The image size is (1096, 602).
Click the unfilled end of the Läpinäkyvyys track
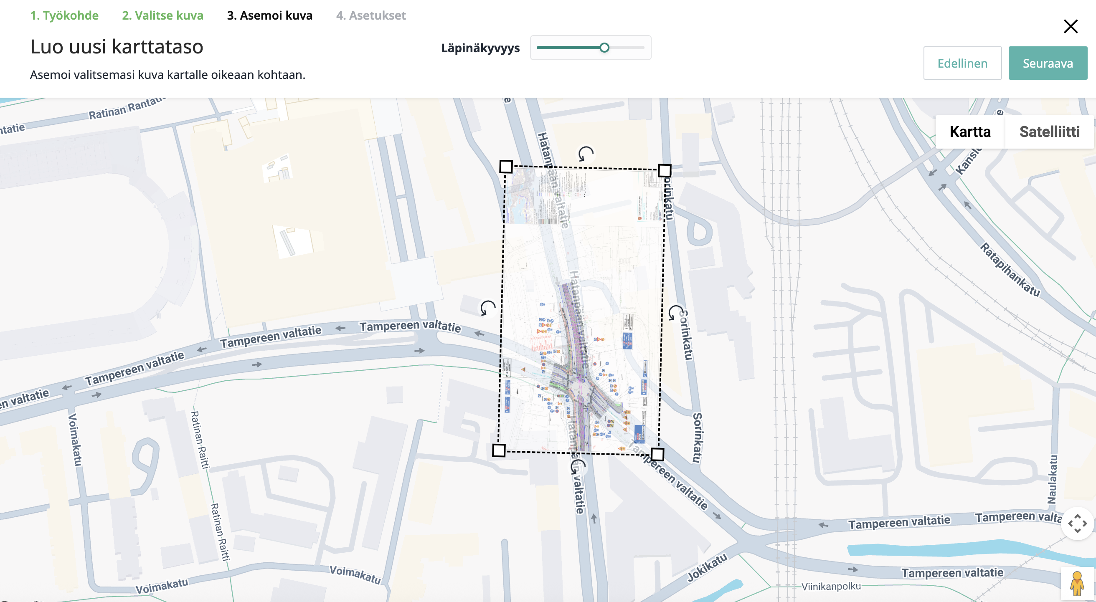coord(627,48)
